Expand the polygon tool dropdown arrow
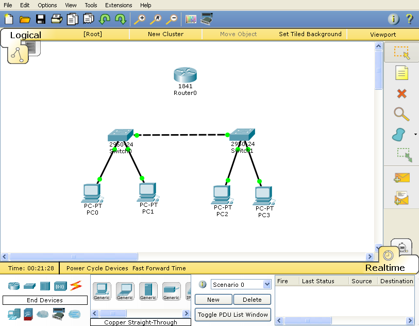Viewport: 419px width, 326px height. pyautogui.click(x=415, y=134)
